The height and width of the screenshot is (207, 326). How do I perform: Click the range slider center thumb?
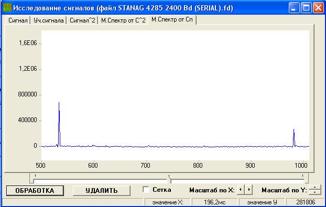pyautogui.click(x=169, y=180)
